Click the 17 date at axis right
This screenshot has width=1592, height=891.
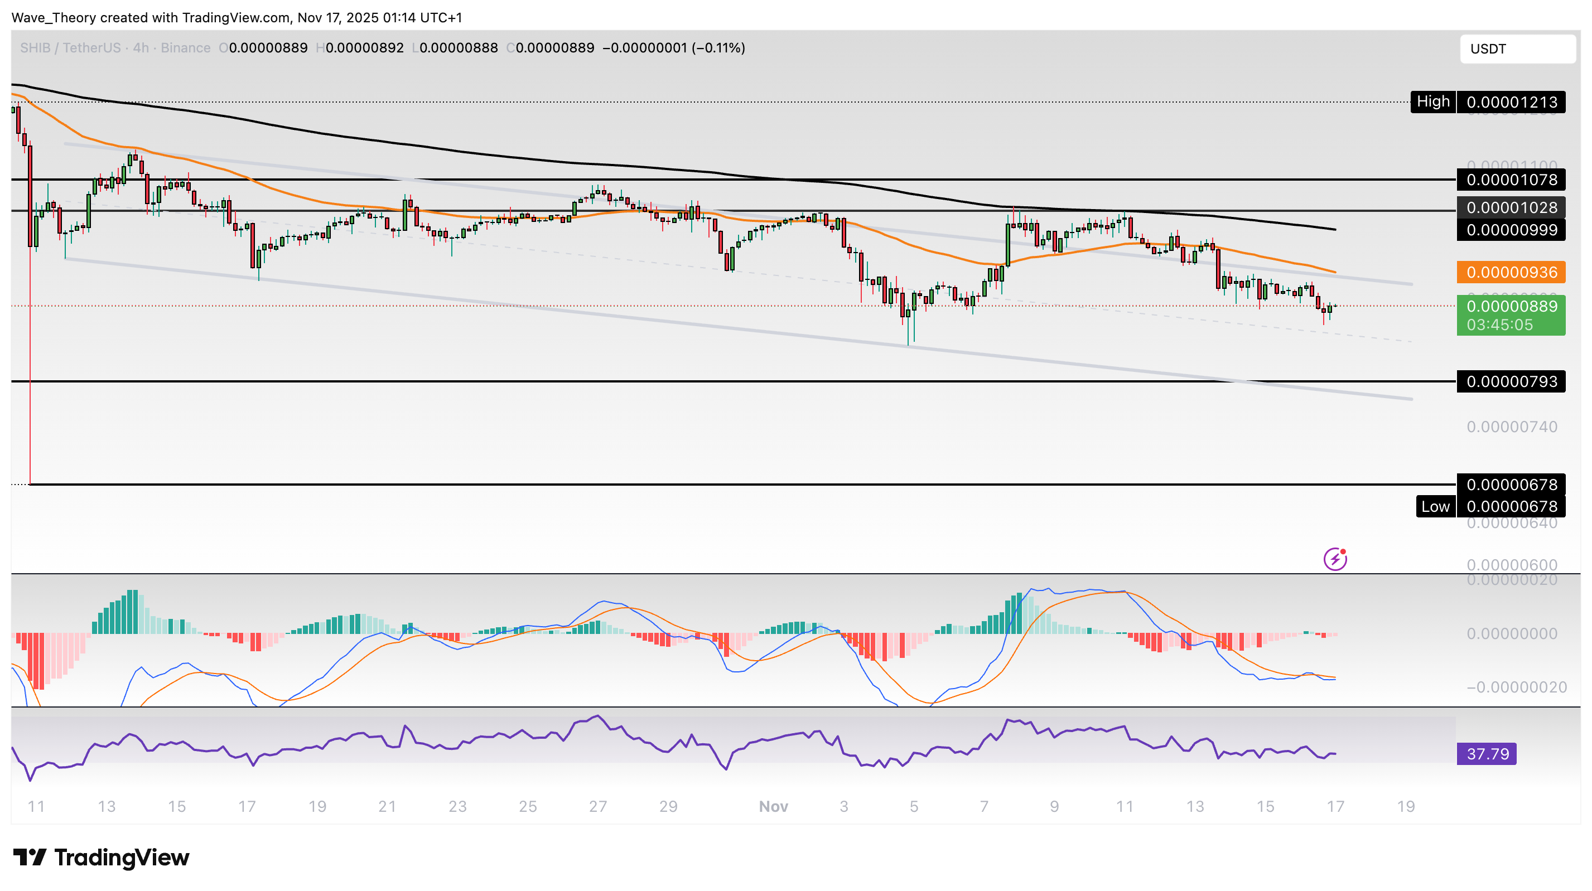1335,806
